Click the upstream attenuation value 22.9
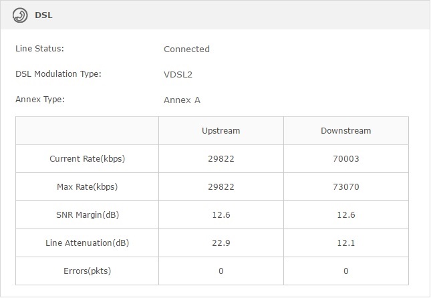 [x=221, y=243]
